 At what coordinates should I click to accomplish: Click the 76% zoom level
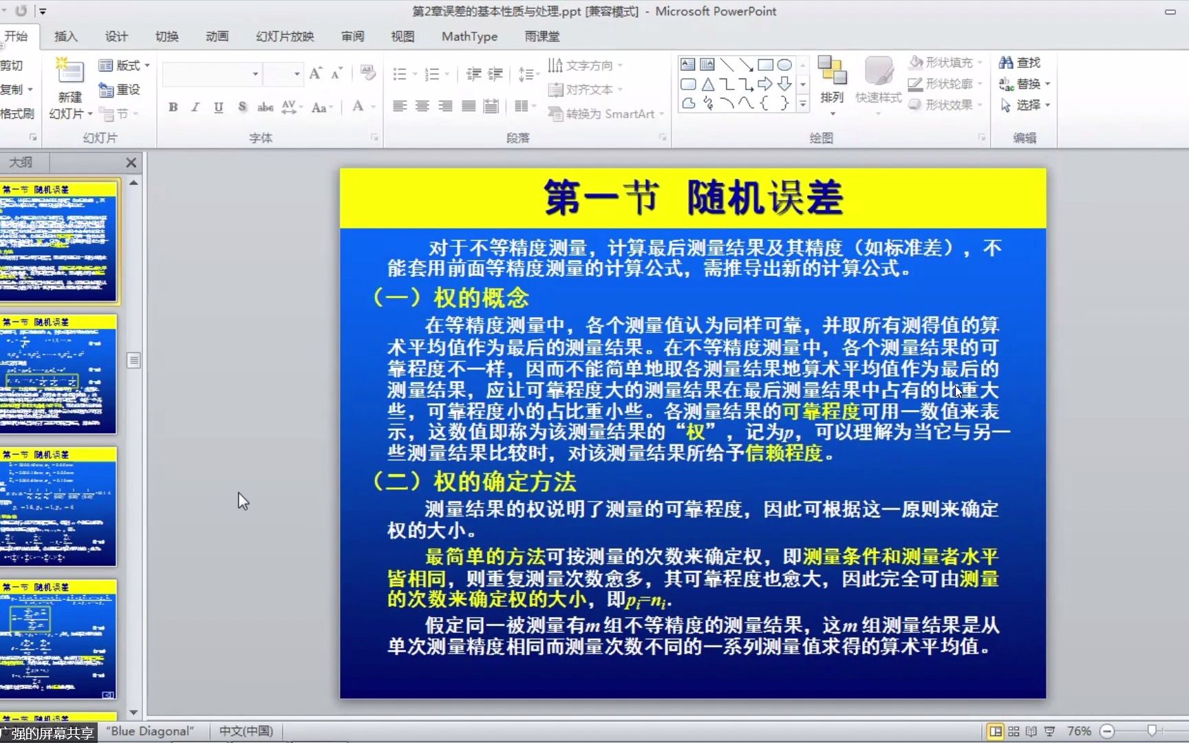click(1079, 731)
